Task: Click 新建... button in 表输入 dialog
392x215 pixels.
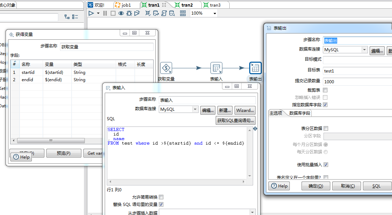Action: pos(225,110)
